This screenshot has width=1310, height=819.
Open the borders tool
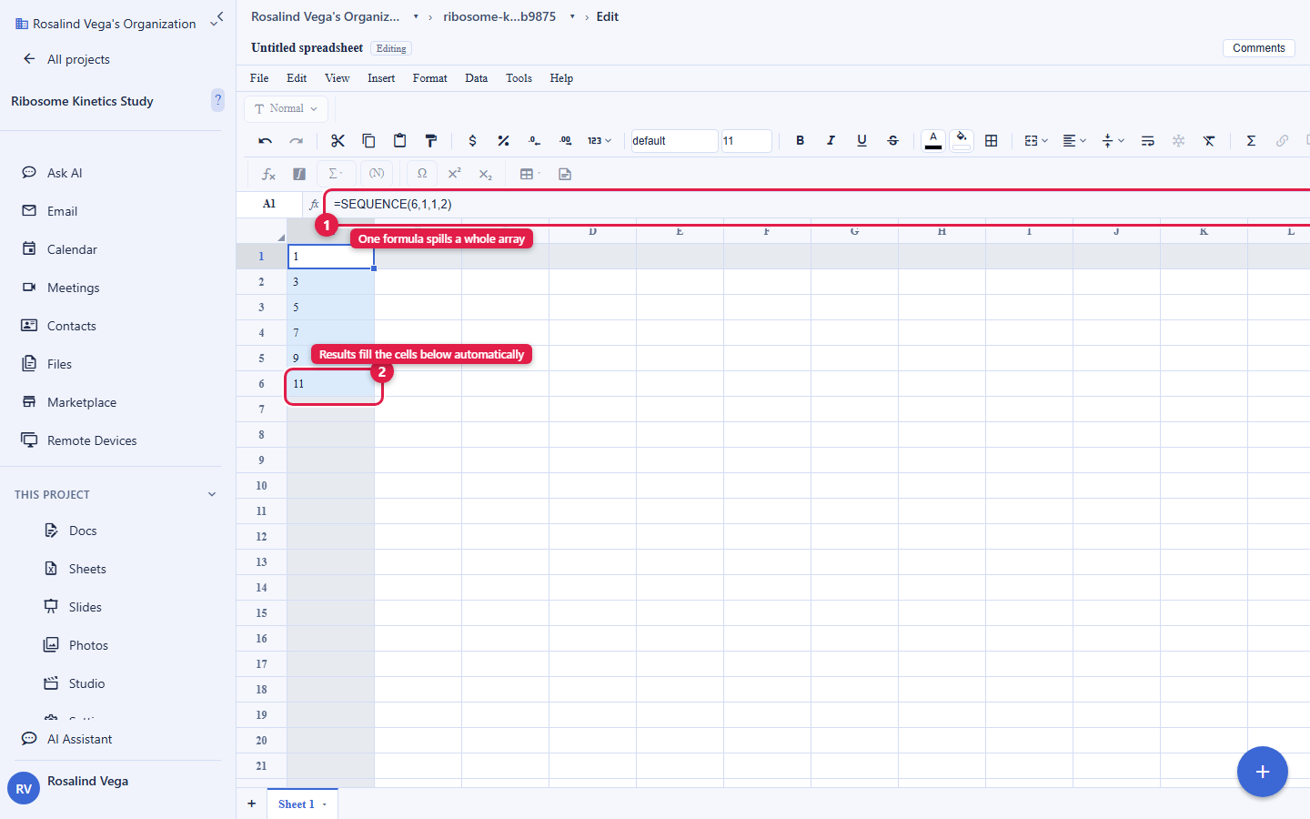pos(991,141)
